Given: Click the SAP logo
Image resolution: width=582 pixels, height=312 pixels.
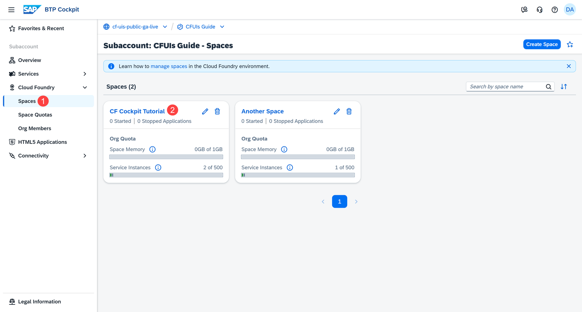Looking at the screenshot, I should [32, 9].
